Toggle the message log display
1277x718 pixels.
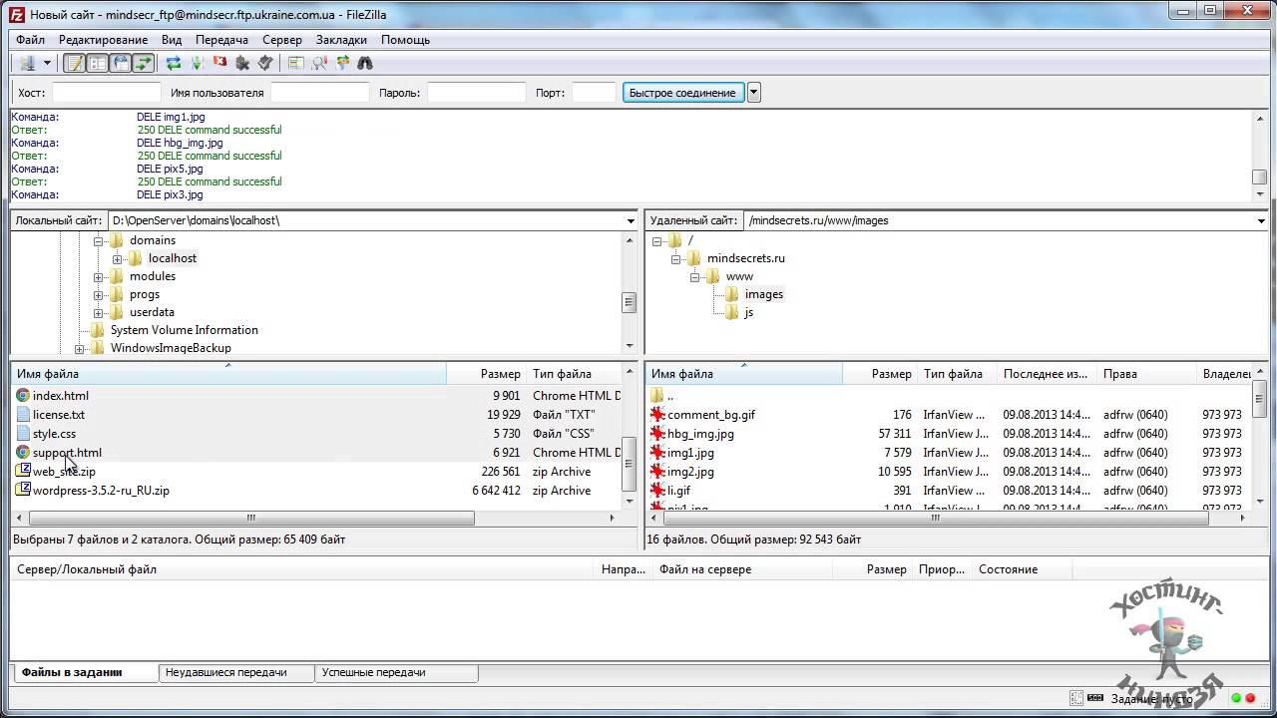tap(75, 63)
